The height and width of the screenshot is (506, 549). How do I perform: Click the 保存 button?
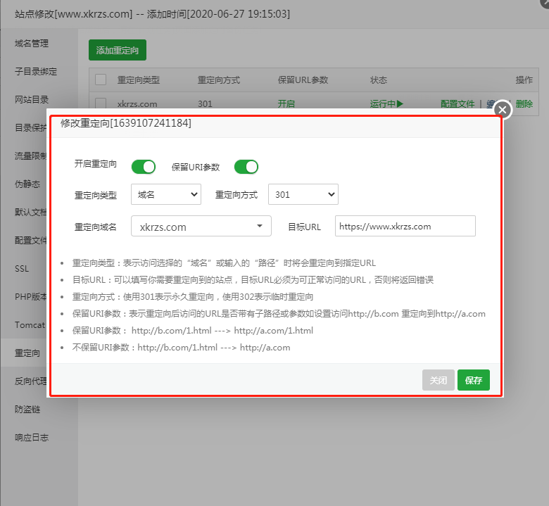(474, 380)
